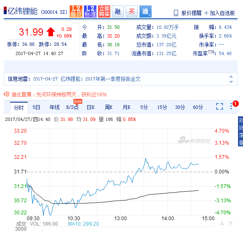The image size is (243, 231).
Task: Open the 对比深指 side panel tab
Action: [x=240, y=131]
